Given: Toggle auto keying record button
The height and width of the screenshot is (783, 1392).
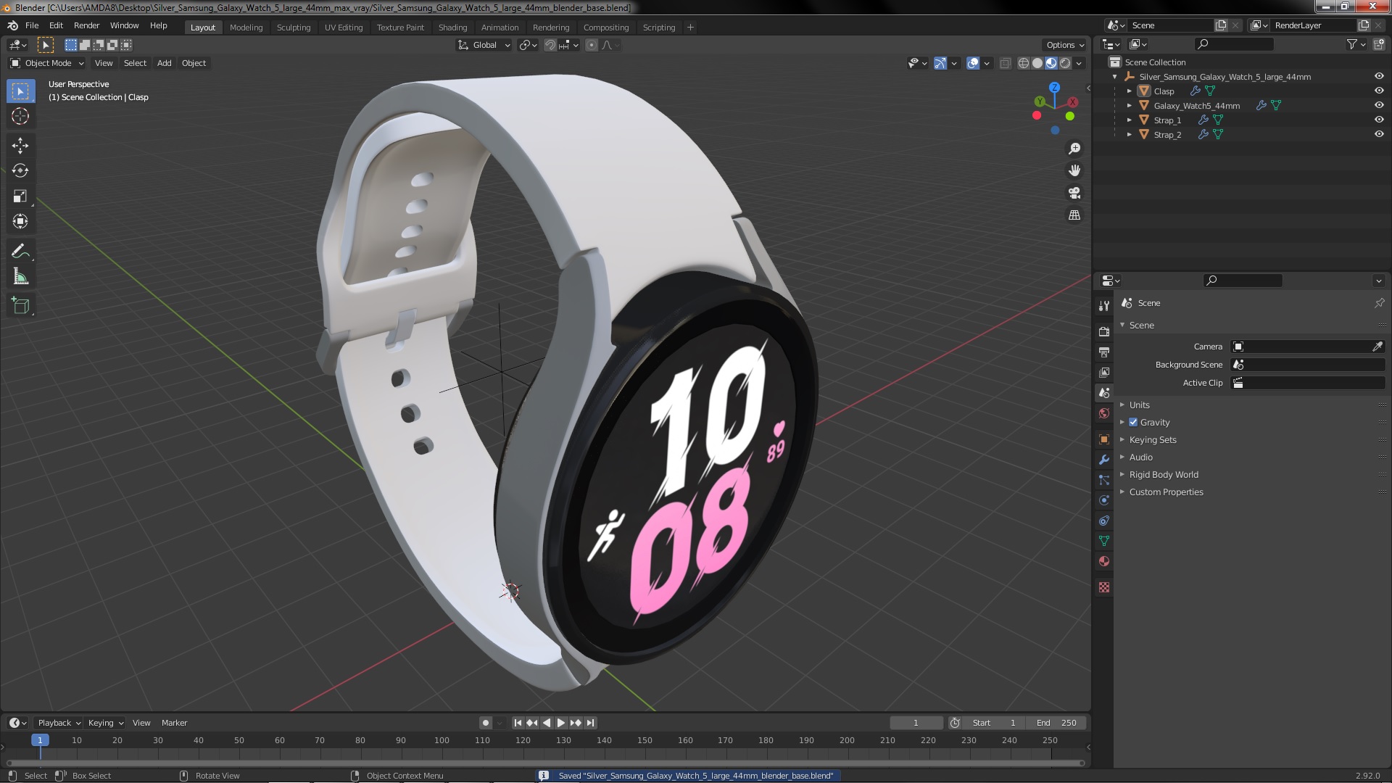Looking at the screenshot, I should coord(486,723).
